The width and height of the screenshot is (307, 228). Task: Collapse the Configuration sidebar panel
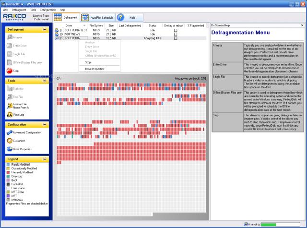point(45,125)
